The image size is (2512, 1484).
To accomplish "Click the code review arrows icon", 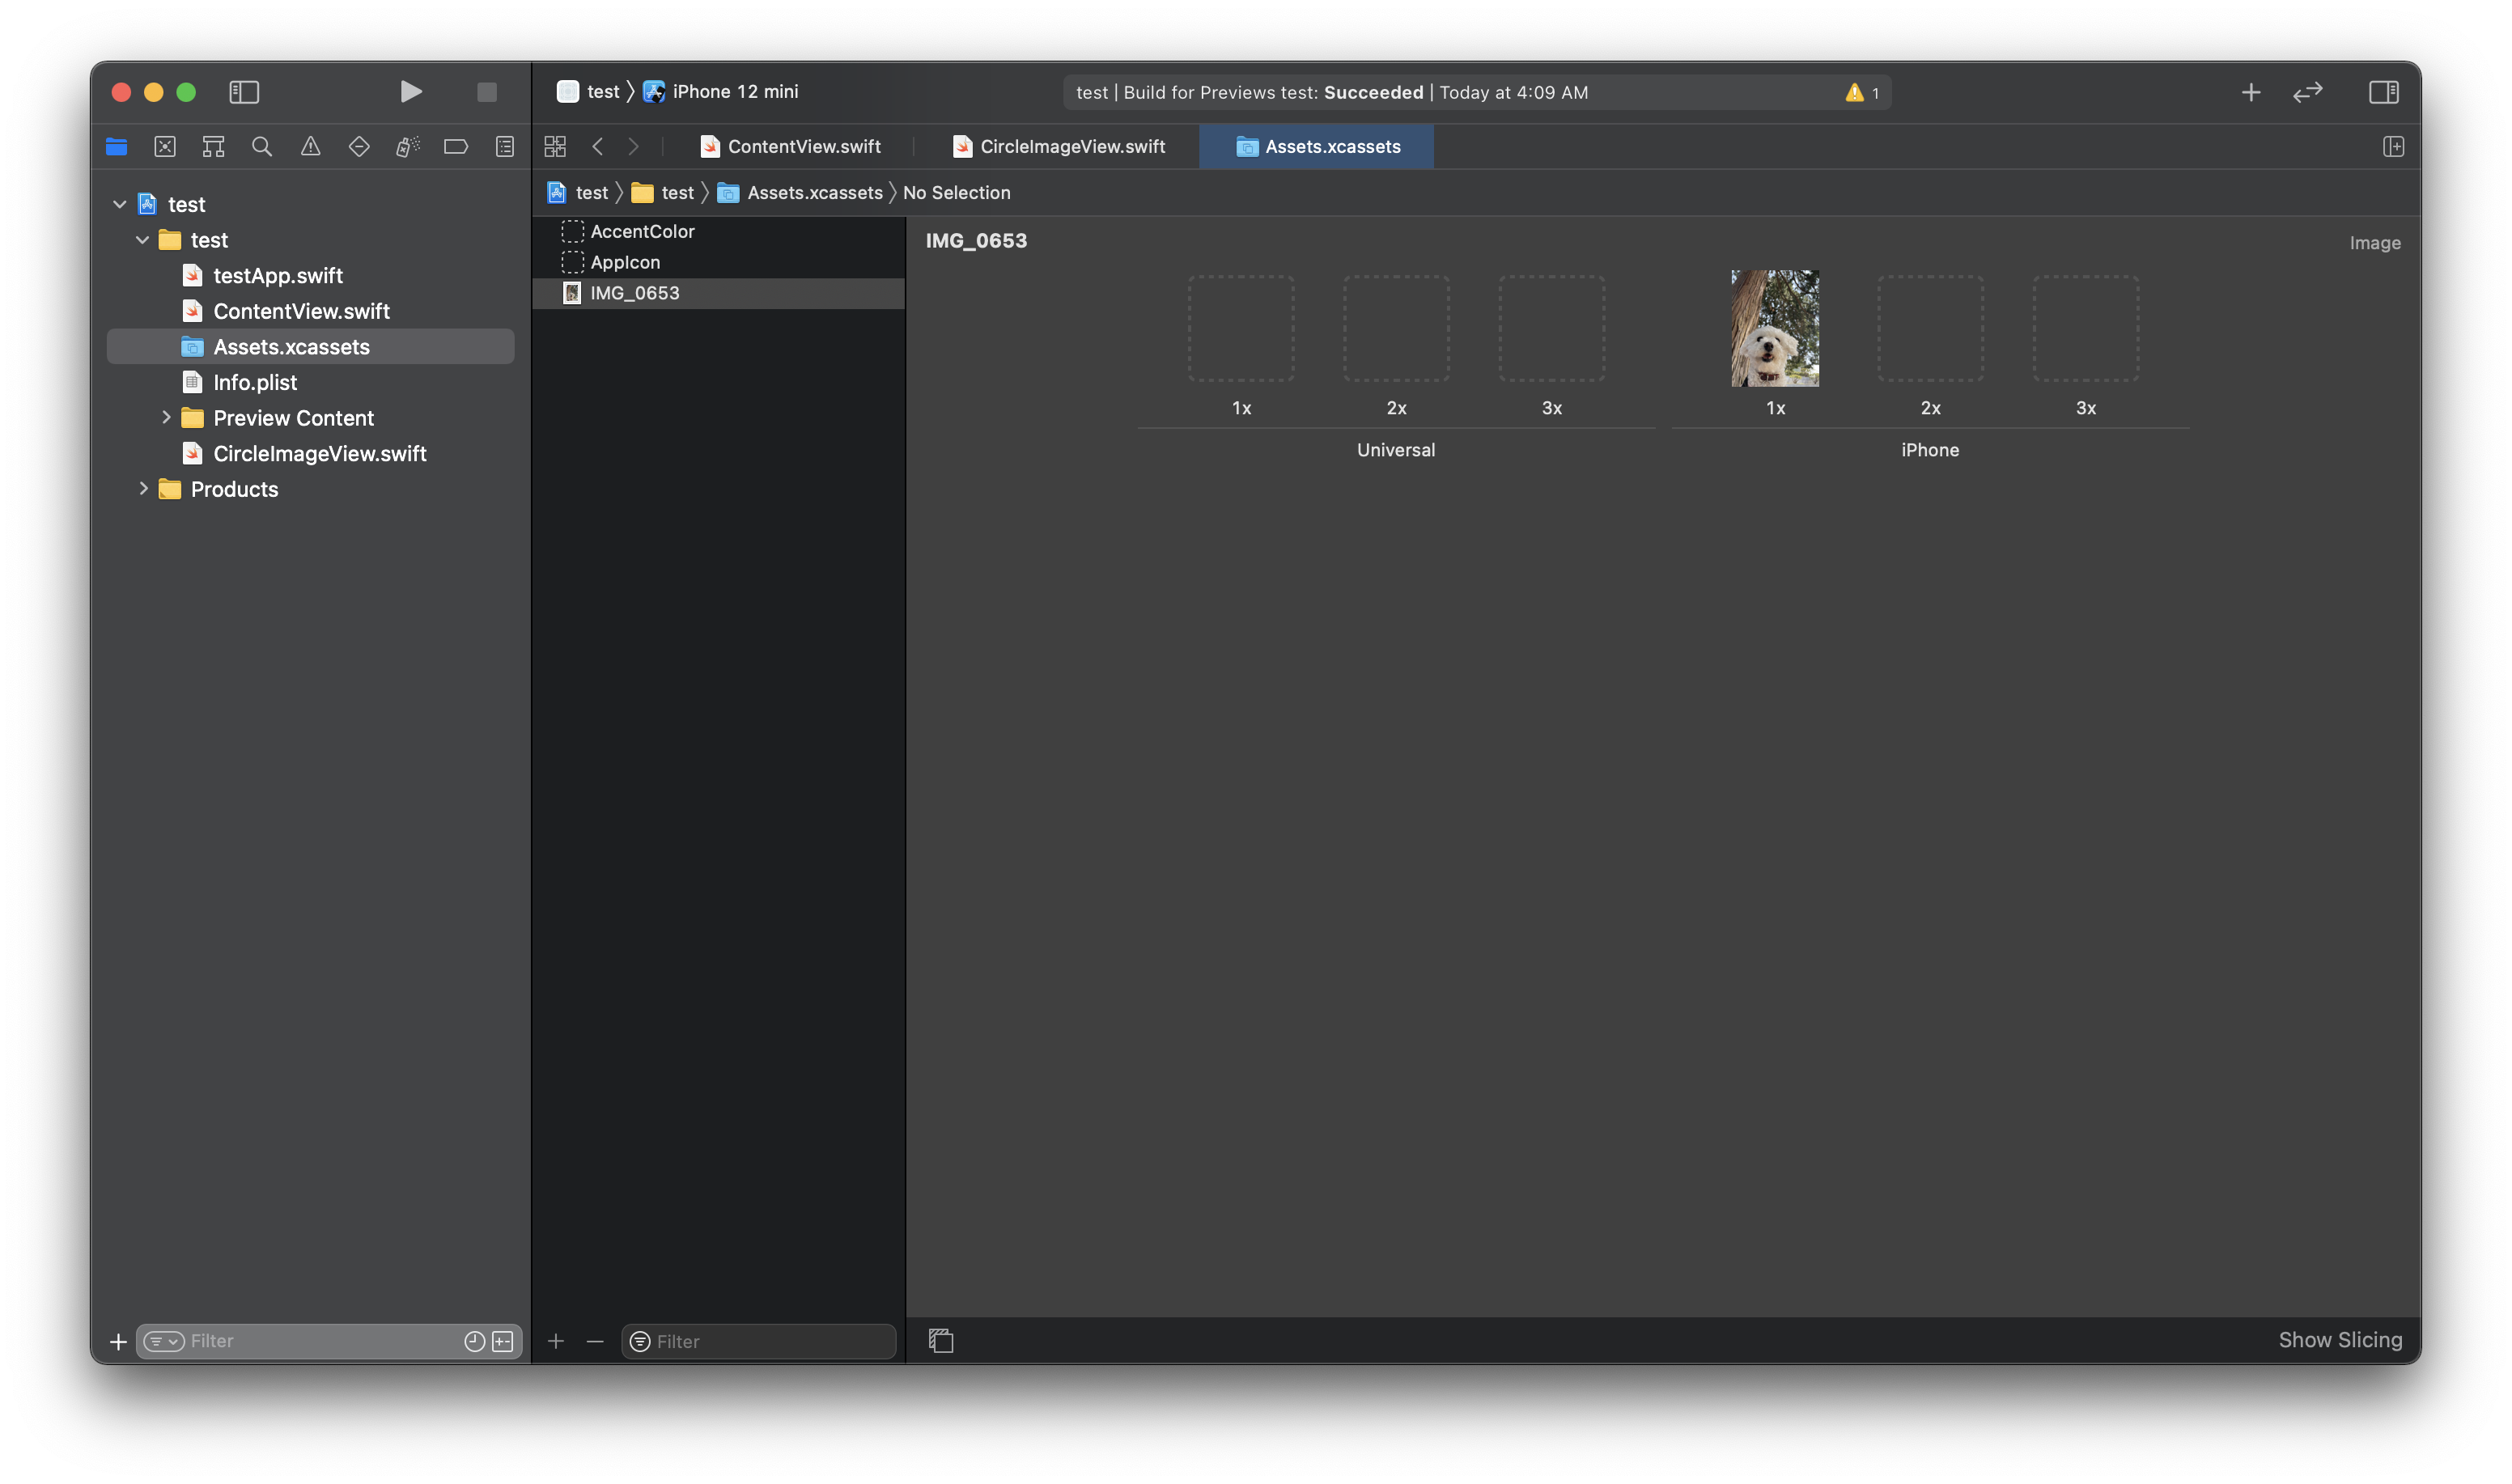I will tap(2307, 92).
